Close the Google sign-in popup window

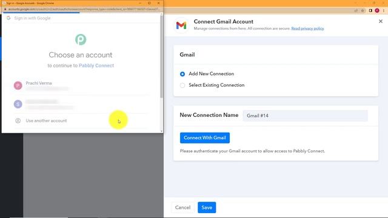point(158,3)
